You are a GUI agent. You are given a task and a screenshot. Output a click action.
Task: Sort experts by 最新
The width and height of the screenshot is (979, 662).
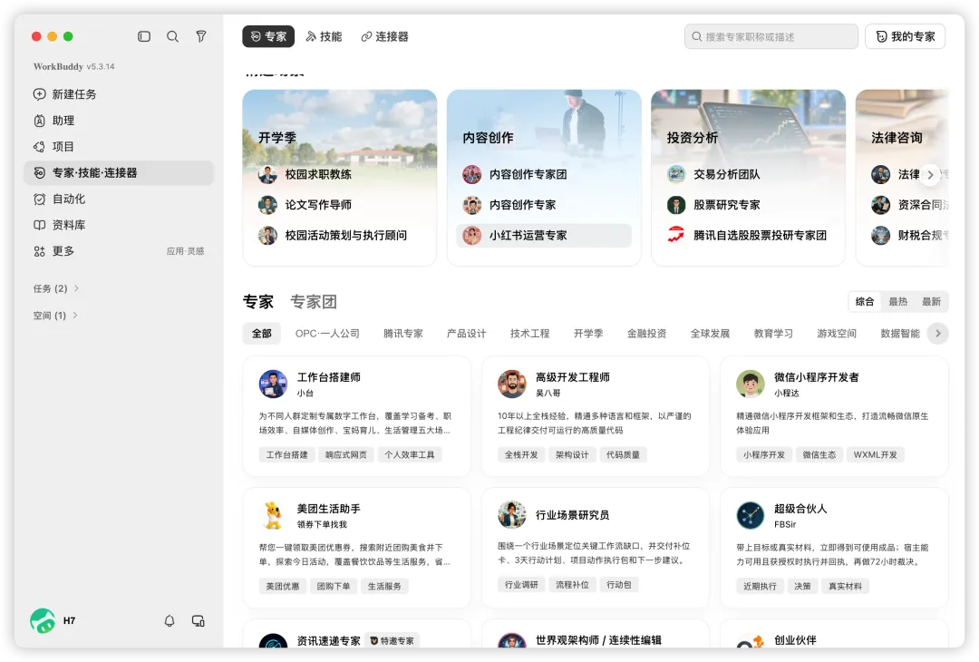click(931, 302)
